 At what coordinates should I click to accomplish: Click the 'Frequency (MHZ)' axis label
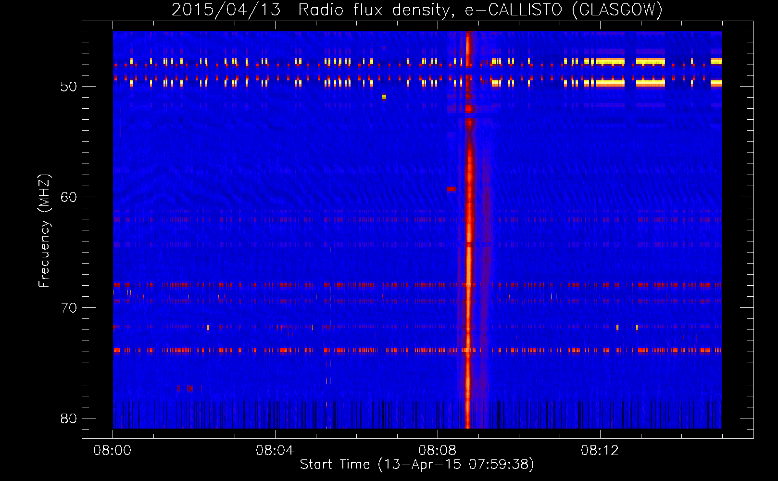pos(44,231)
